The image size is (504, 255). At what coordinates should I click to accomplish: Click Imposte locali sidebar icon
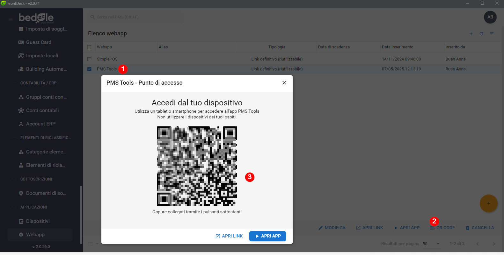(x=21, y=56)
